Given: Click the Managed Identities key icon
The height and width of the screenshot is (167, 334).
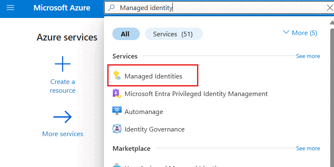Looking at the screenshot, I should (x=117, y=76).
